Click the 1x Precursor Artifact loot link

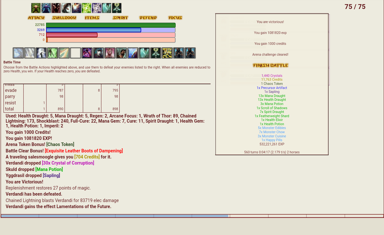(x=272, y=87)
